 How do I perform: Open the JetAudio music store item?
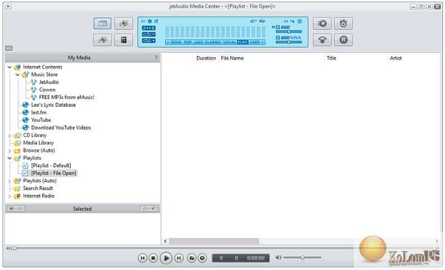(49, 82)
